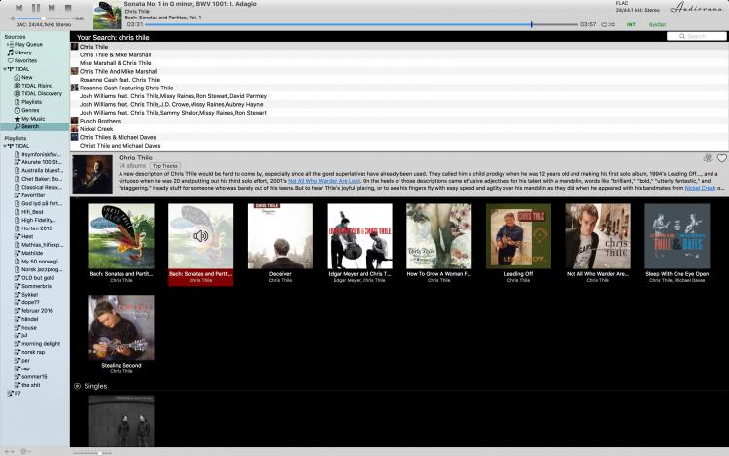729x456 pixels.
Task: Click the speaker icon on playing album
Action: pyautogui.click(x=201, y=236)
